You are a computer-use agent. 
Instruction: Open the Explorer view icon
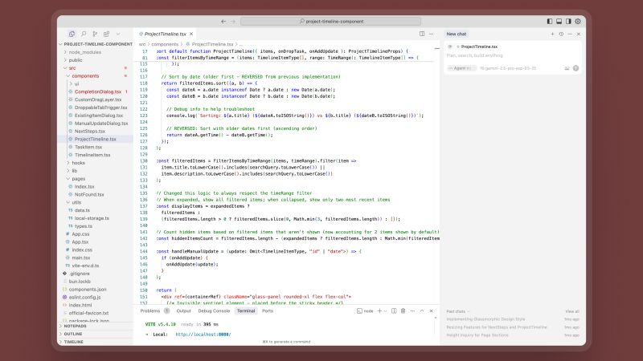click(x=72, y=34)
